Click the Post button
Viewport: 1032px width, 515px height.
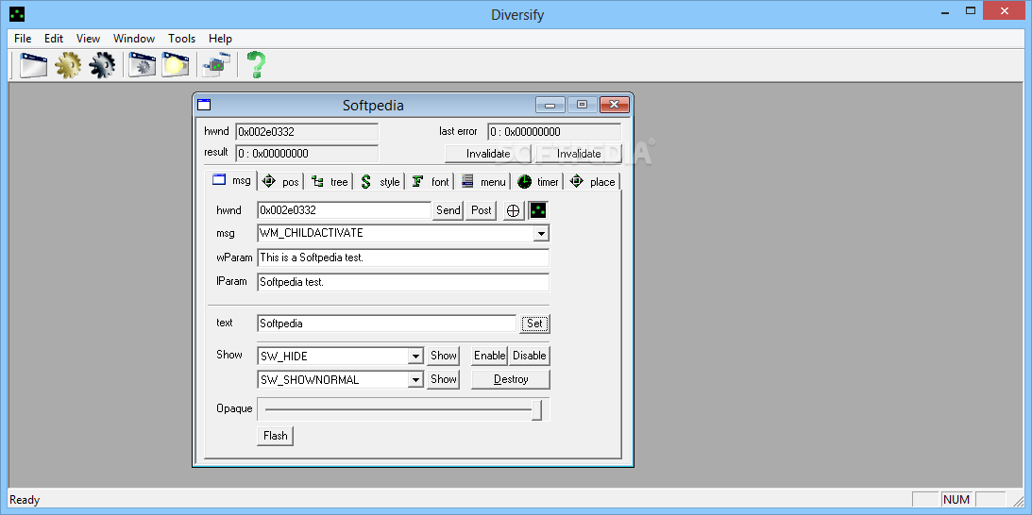tap(482, 210)
